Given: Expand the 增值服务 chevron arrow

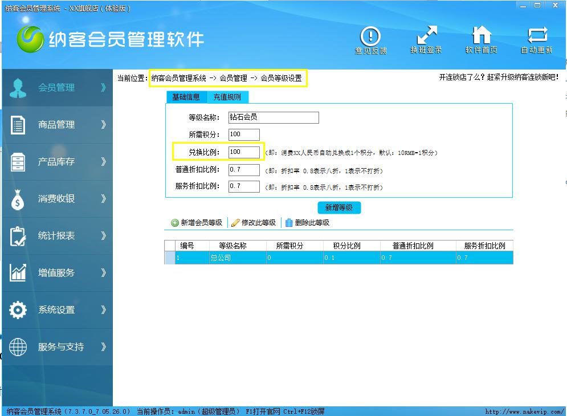Looking at the screenshot, I should (103, 273).
